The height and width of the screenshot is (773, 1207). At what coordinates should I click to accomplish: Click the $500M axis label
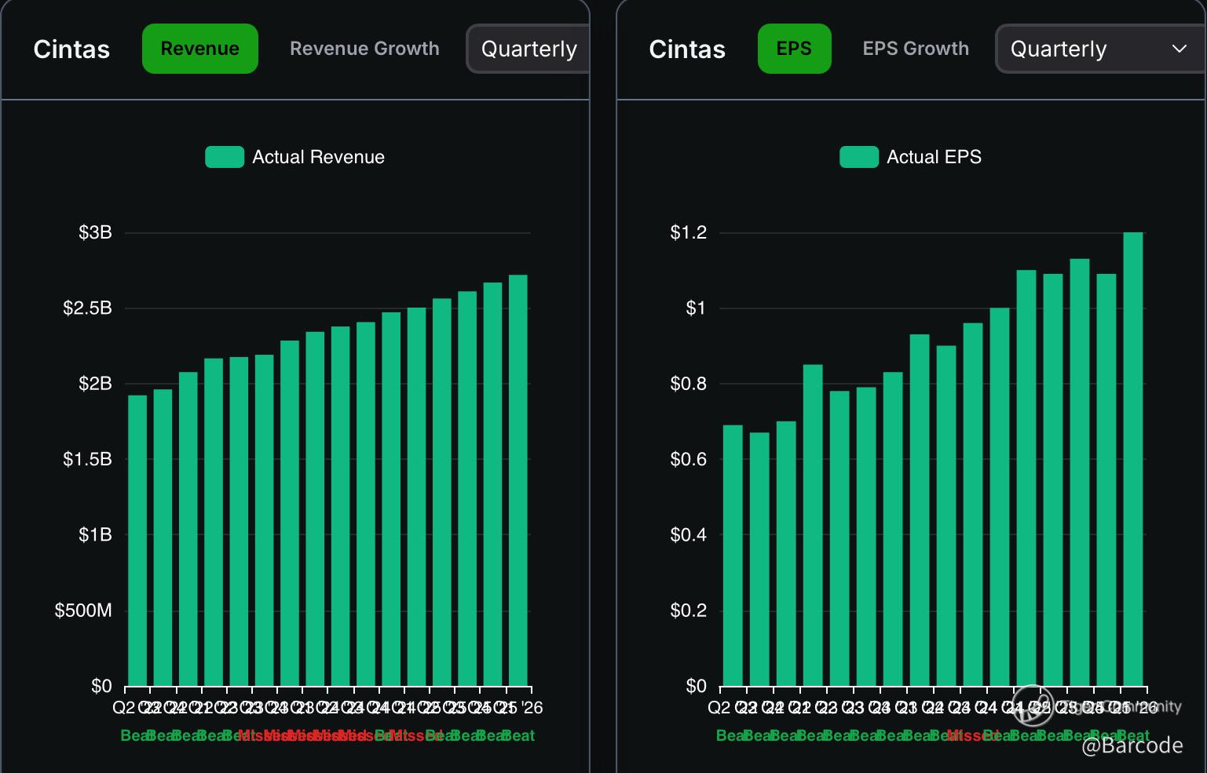point(83,611)
